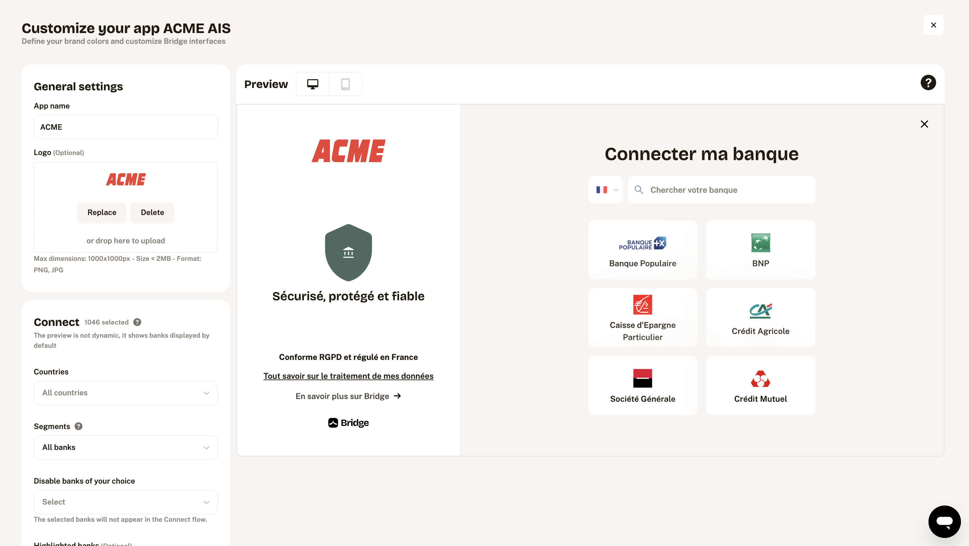Close the customization page
Viewport: 969px width, 546px height.
pyautogui.click(x=933, y=25)
